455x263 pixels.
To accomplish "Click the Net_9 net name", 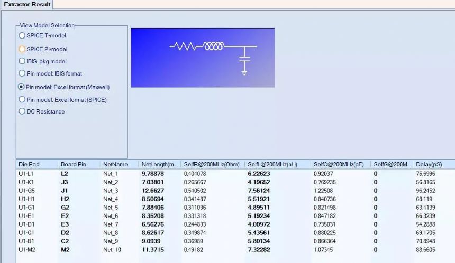I will click(x=111, y=241).
